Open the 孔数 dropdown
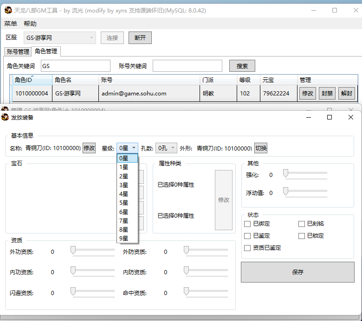Viewport: 362px width, 321px height. 166,148
